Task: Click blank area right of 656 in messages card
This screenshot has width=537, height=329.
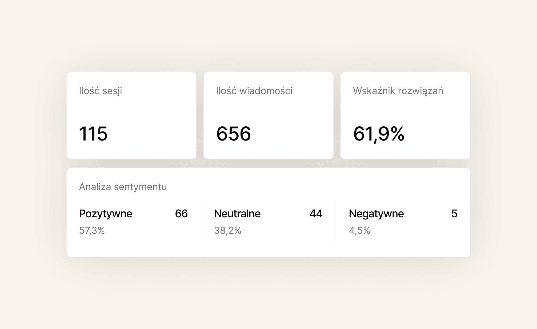Action: [293, 134]
